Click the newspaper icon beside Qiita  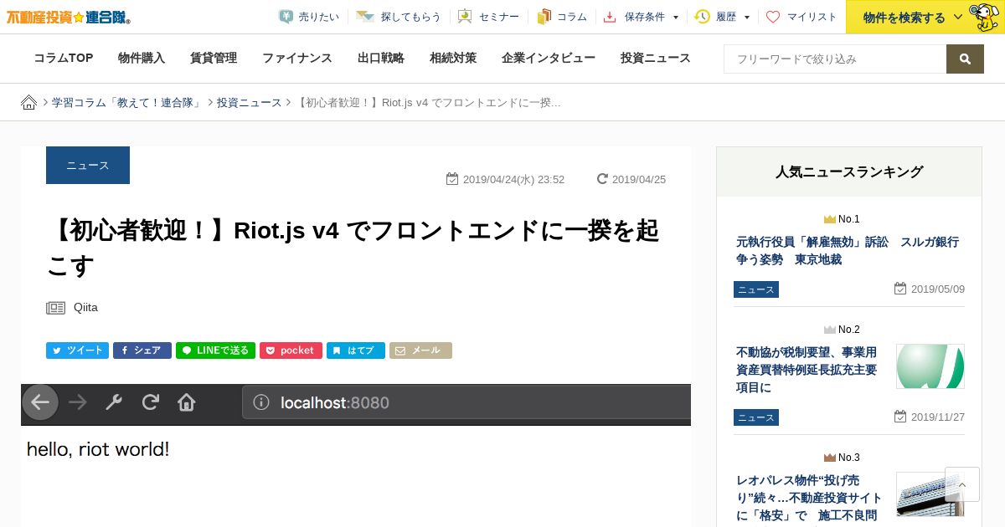(55, 308)
